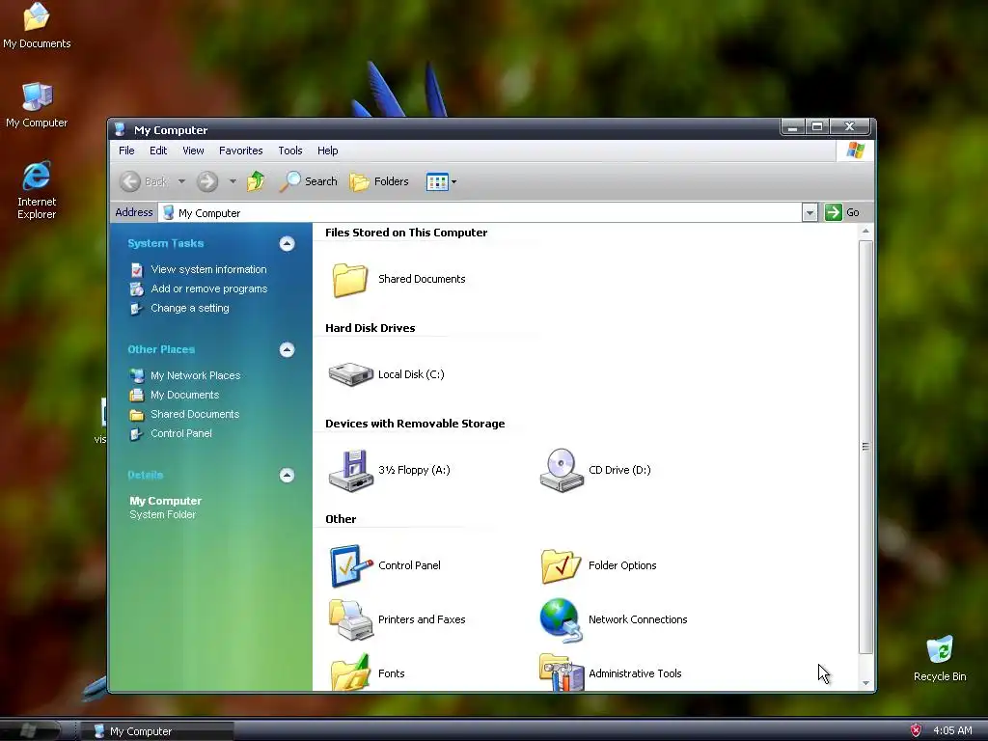Select the Fonts folder icon

tap(350, 672)
